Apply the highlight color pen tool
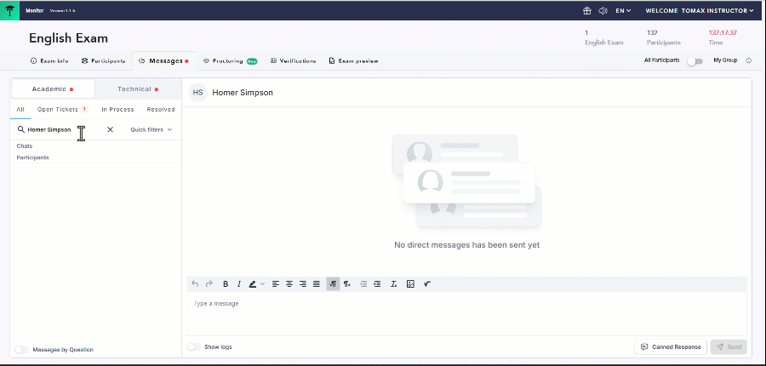 (x=253, y=284)
